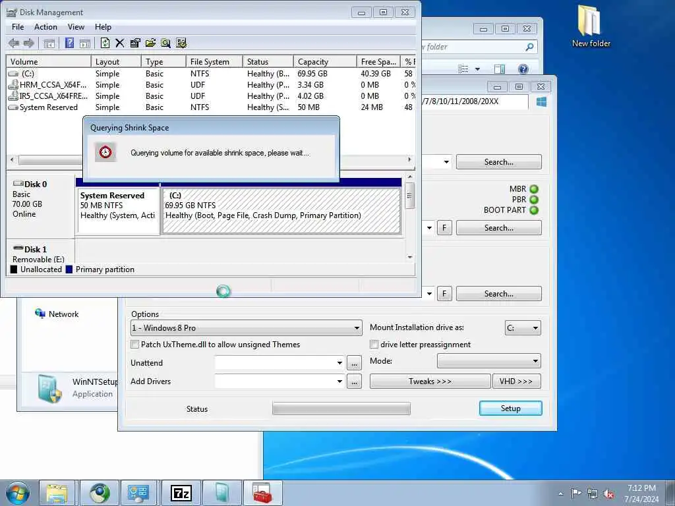Click the Explorer help question mark icon
The width and height of the screenshot is (675, 506).
click(523, 69)
